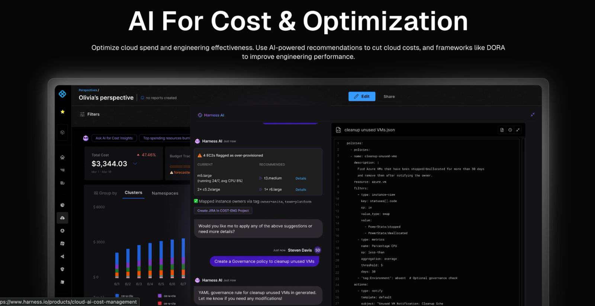Click the $3,344.03 total cost value
This screenshot has height=306, width=595.
click(x=109, y=164)
